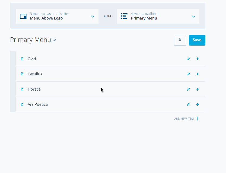Click the menu list icon
226x173 pixels.
[x=124, y=16]
